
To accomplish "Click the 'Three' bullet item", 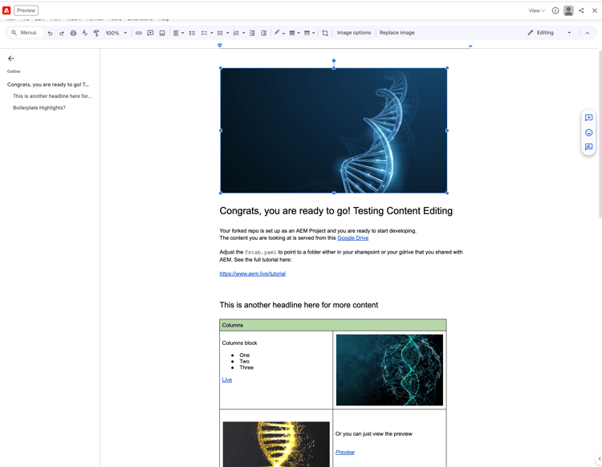I will (x=246, y=368).
